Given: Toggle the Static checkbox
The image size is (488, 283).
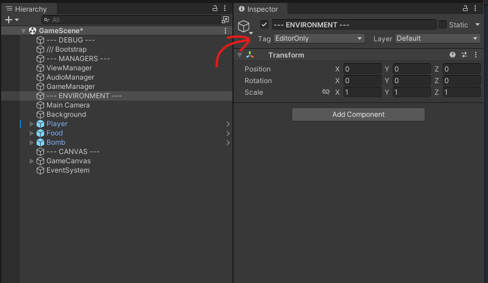Looking at the screenshot, I should pos(443,24).
